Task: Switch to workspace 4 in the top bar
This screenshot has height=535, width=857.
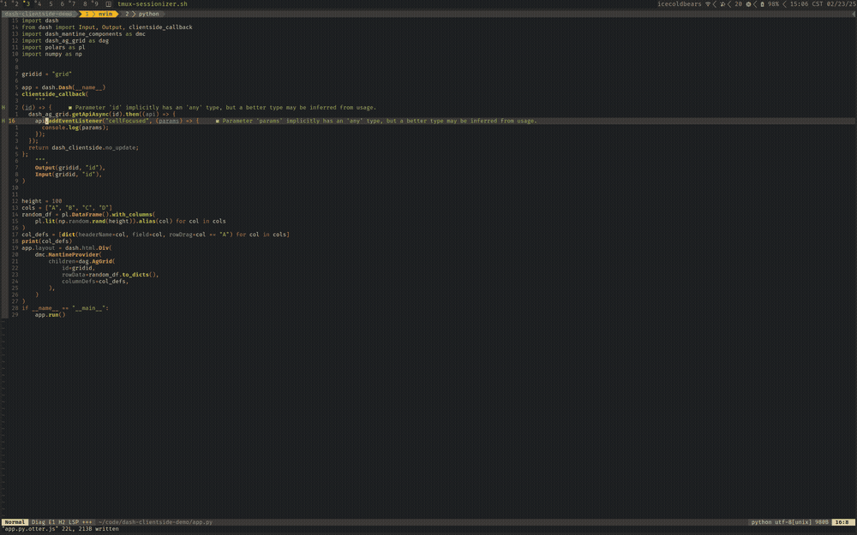Action: 39,3
